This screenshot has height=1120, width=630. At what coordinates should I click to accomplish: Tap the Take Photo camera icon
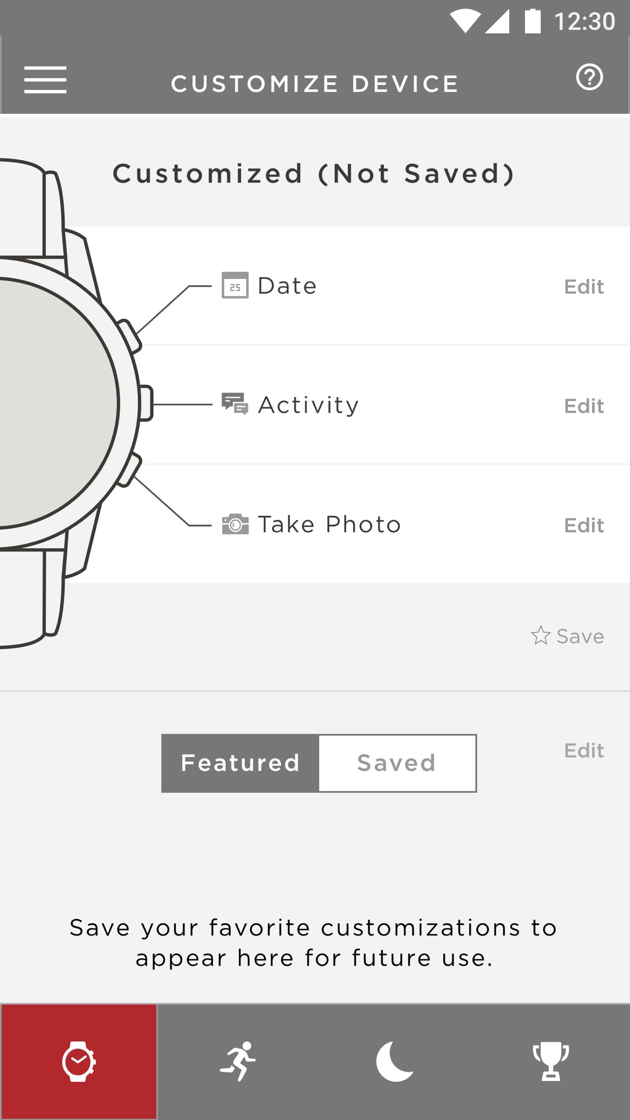235,524
